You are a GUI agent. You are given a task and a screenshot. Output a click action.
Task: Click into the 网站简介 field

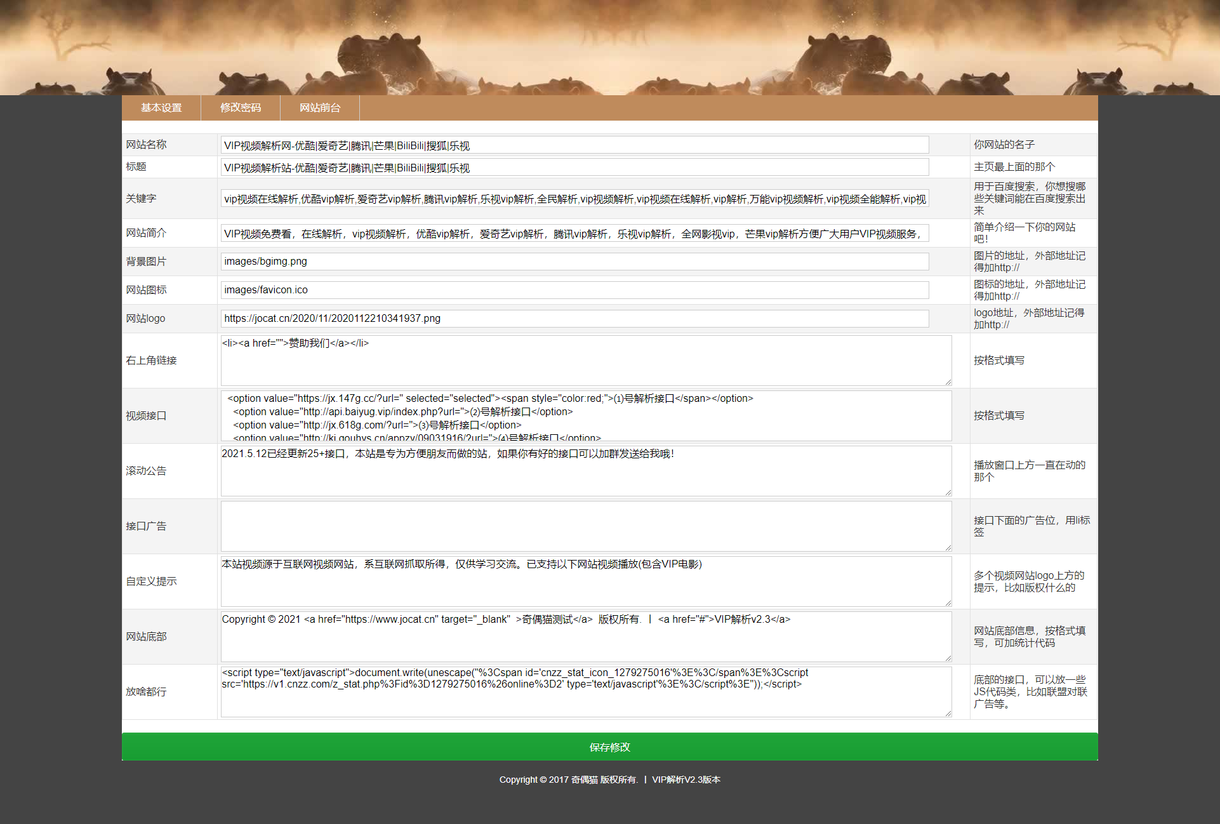pos(574,234)
